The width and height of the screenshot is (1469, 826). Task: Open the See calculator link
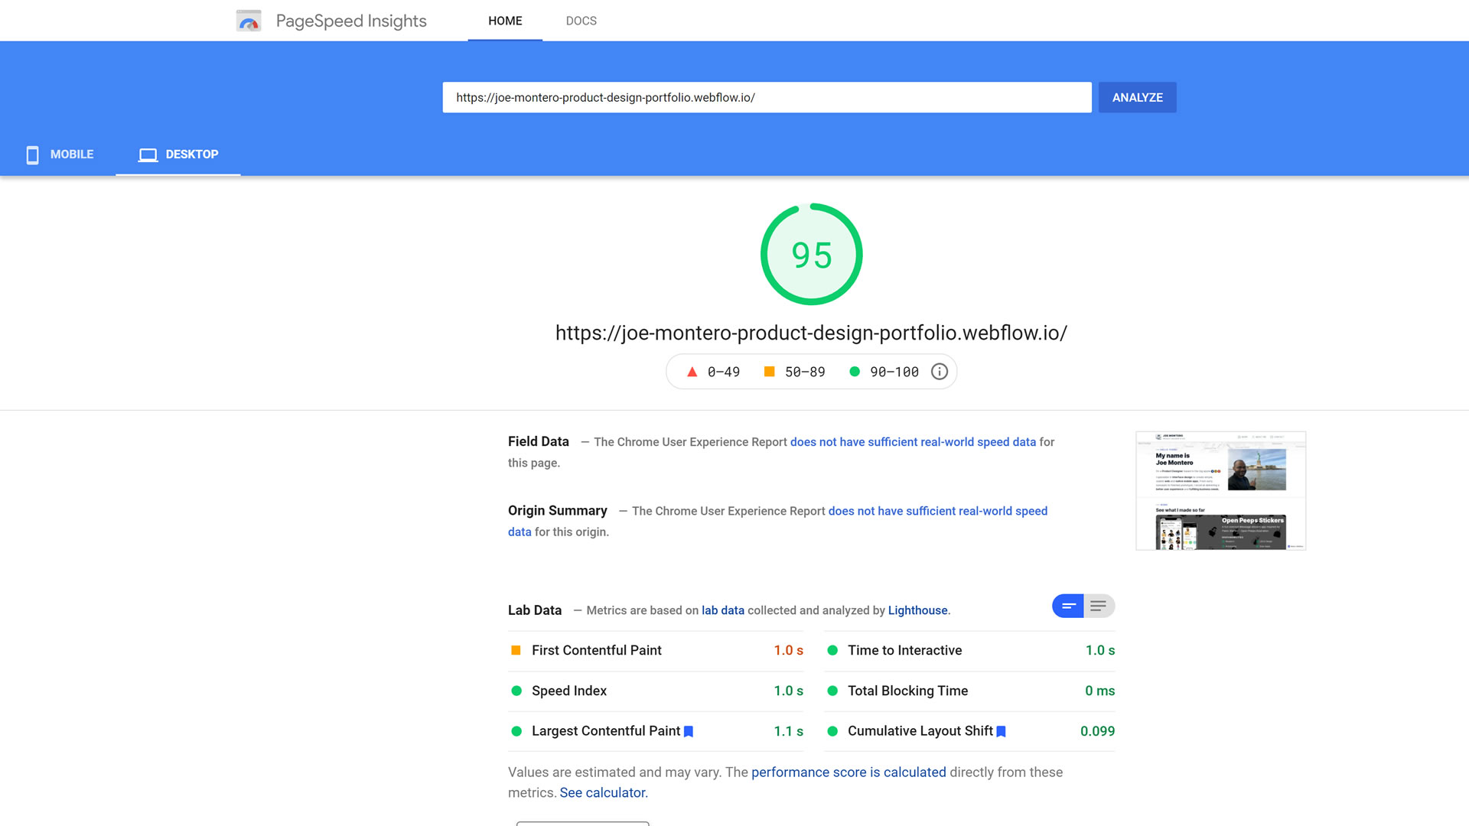[x=604, y=793]
